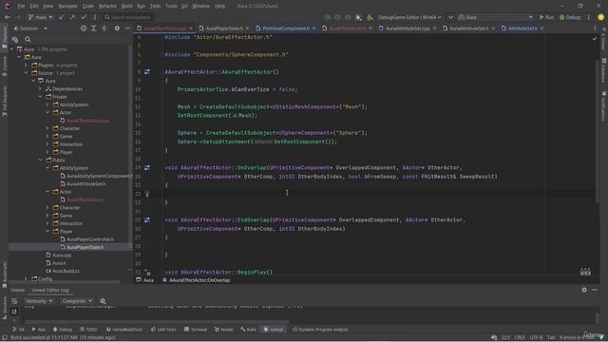Click the Debug button in top toolbar

click(x=570, y=17)
